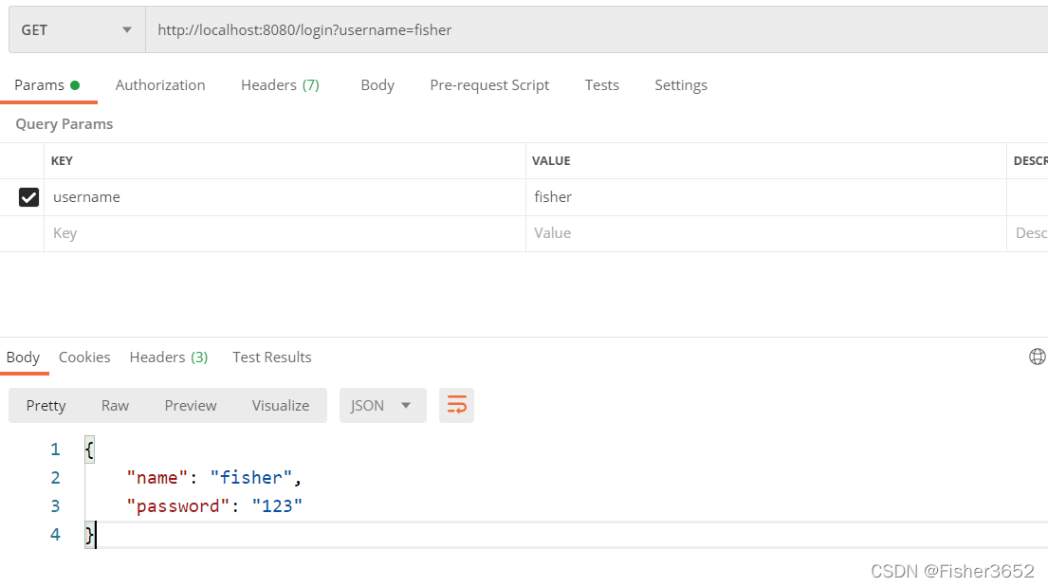Open the GET method dropdown
1048x587 pixels.
pos(77,30)
